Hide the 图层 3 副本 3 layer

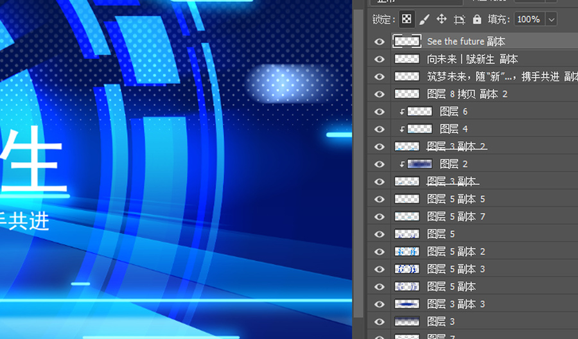click(x=380, y=304)
